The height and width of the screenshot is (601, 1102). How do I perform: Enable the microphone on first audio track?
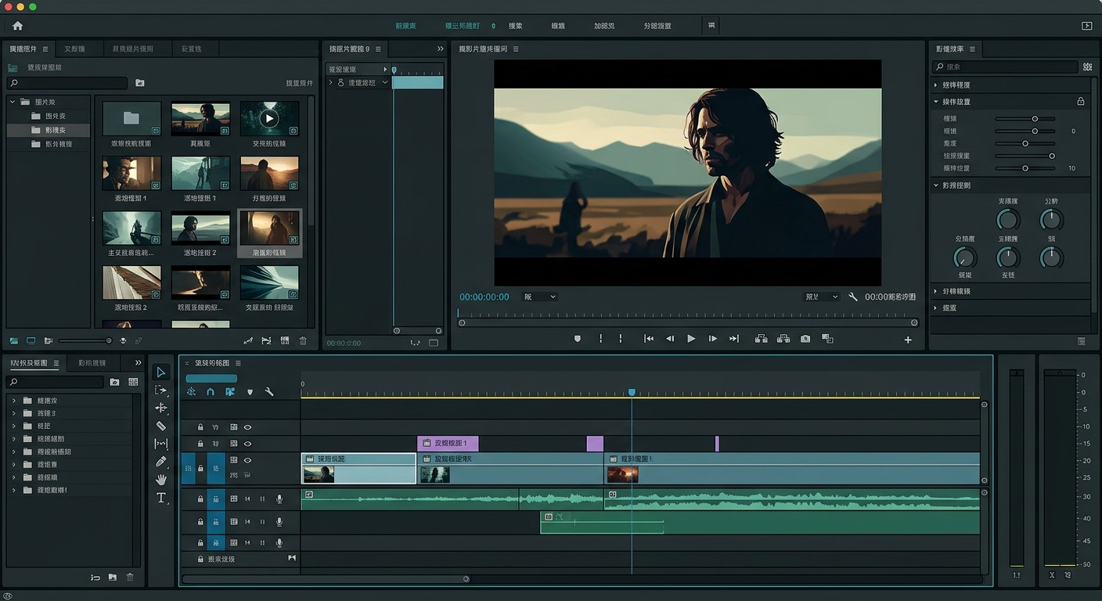[x=279, y=498]
